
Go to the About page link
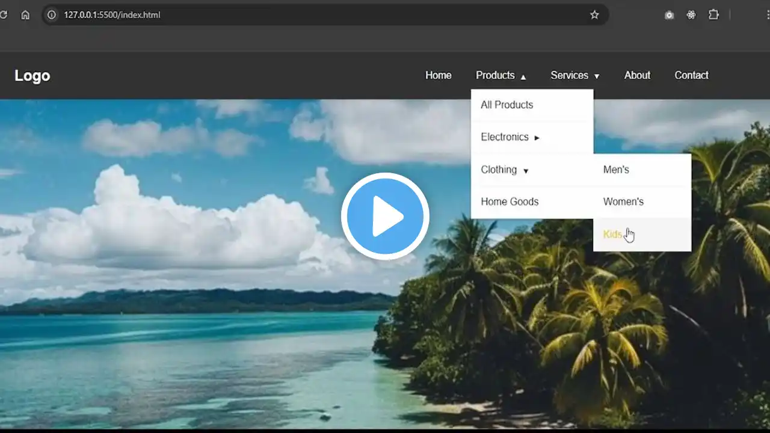point(637,75)
